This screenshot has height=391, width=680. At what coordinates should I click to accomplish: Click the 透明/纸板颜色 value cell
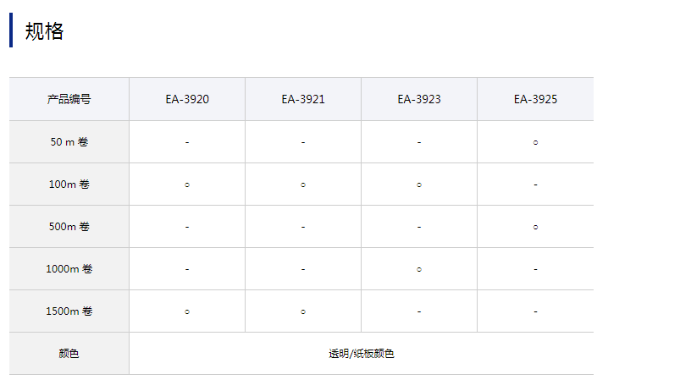pyautogui.click(x=362, y=354)
